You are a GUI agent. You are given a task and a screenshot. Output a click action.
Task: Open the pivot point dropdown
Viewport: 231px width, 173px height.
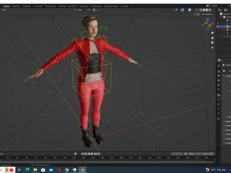(89, 10)
